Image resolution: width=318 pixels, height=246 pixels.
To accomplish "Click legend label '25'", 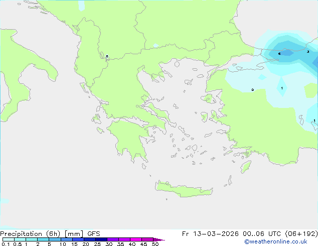I will point(97,244).
